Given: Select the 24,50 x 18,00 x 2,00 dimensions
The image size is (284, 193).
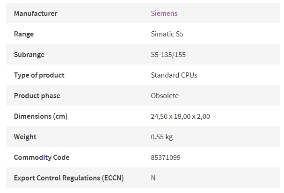Looking at the screenshot, I should pyautogui.click(x=180, y=116).
